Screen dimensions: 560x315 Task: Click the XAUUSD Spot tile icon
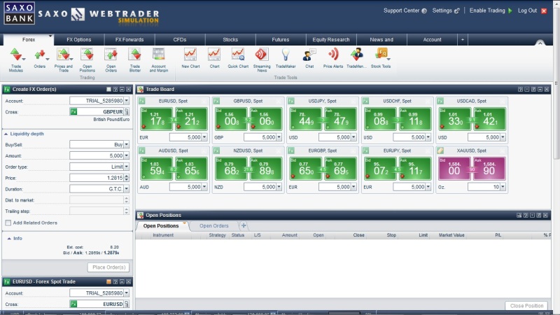[x=440, y=150]
